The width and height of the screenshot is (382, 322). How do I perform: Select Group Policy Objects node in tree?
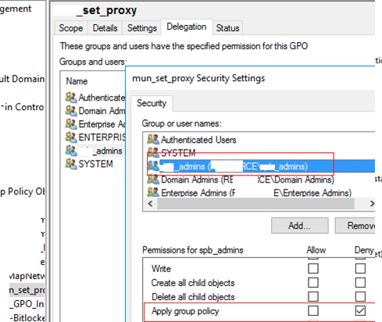click(x=23, y=192)
